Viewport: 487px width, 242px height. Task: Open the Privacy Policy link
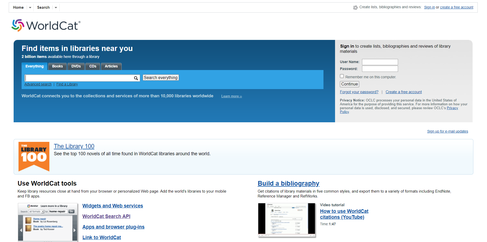click(x=452, y=108)
